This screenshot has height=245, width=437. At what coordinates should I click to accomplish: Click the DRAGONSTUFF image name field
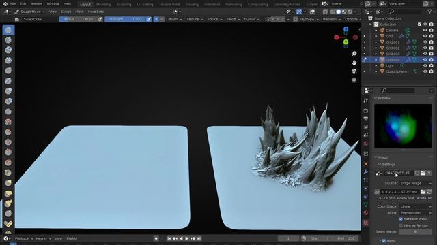(x=399, y=173)
